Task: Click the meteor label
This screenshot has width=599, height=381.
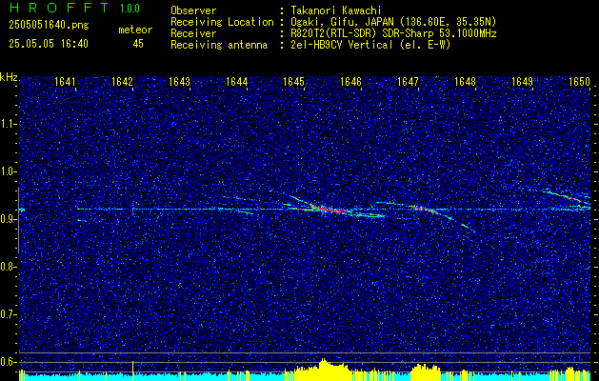Action: 135,30
